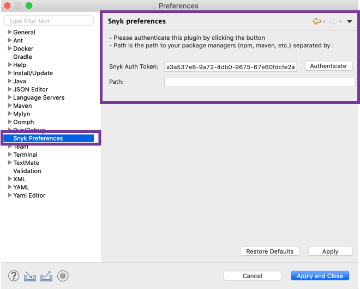The height and width of the screenshot is (289, 360).
Task: Expand the YAML tree node
Action: coord(10,187)
